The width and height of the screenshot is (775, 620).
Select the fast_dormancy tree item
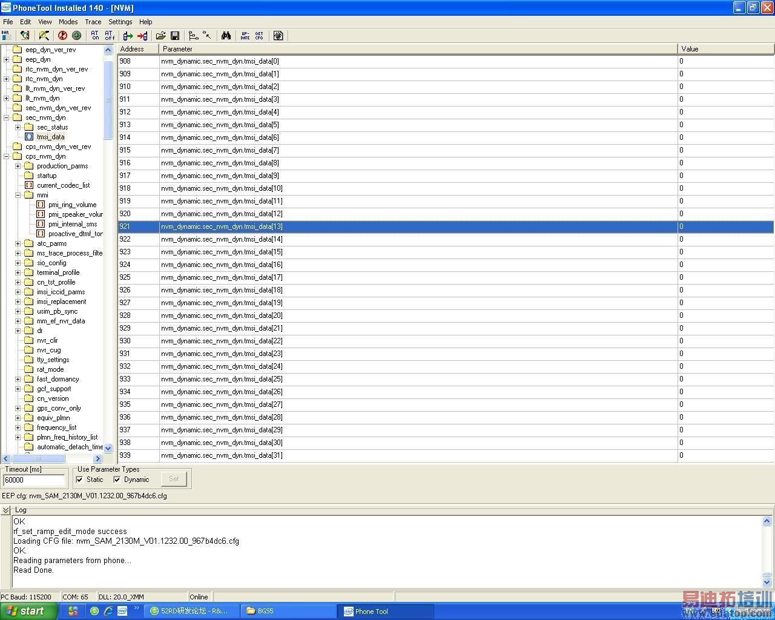pos(58,379)
